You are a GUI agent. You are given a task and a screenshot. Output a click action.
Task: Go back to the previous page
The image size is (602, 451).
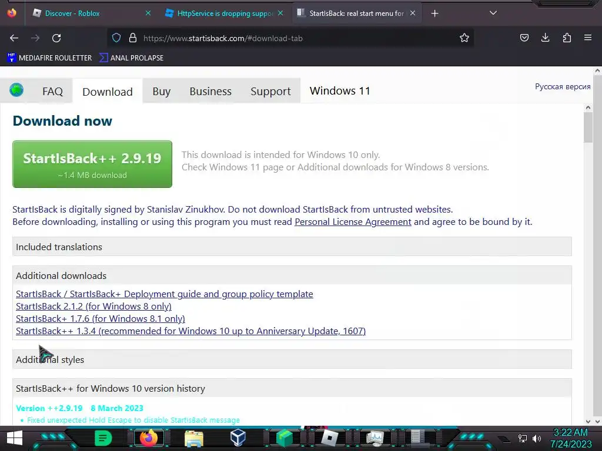[14, 38]
